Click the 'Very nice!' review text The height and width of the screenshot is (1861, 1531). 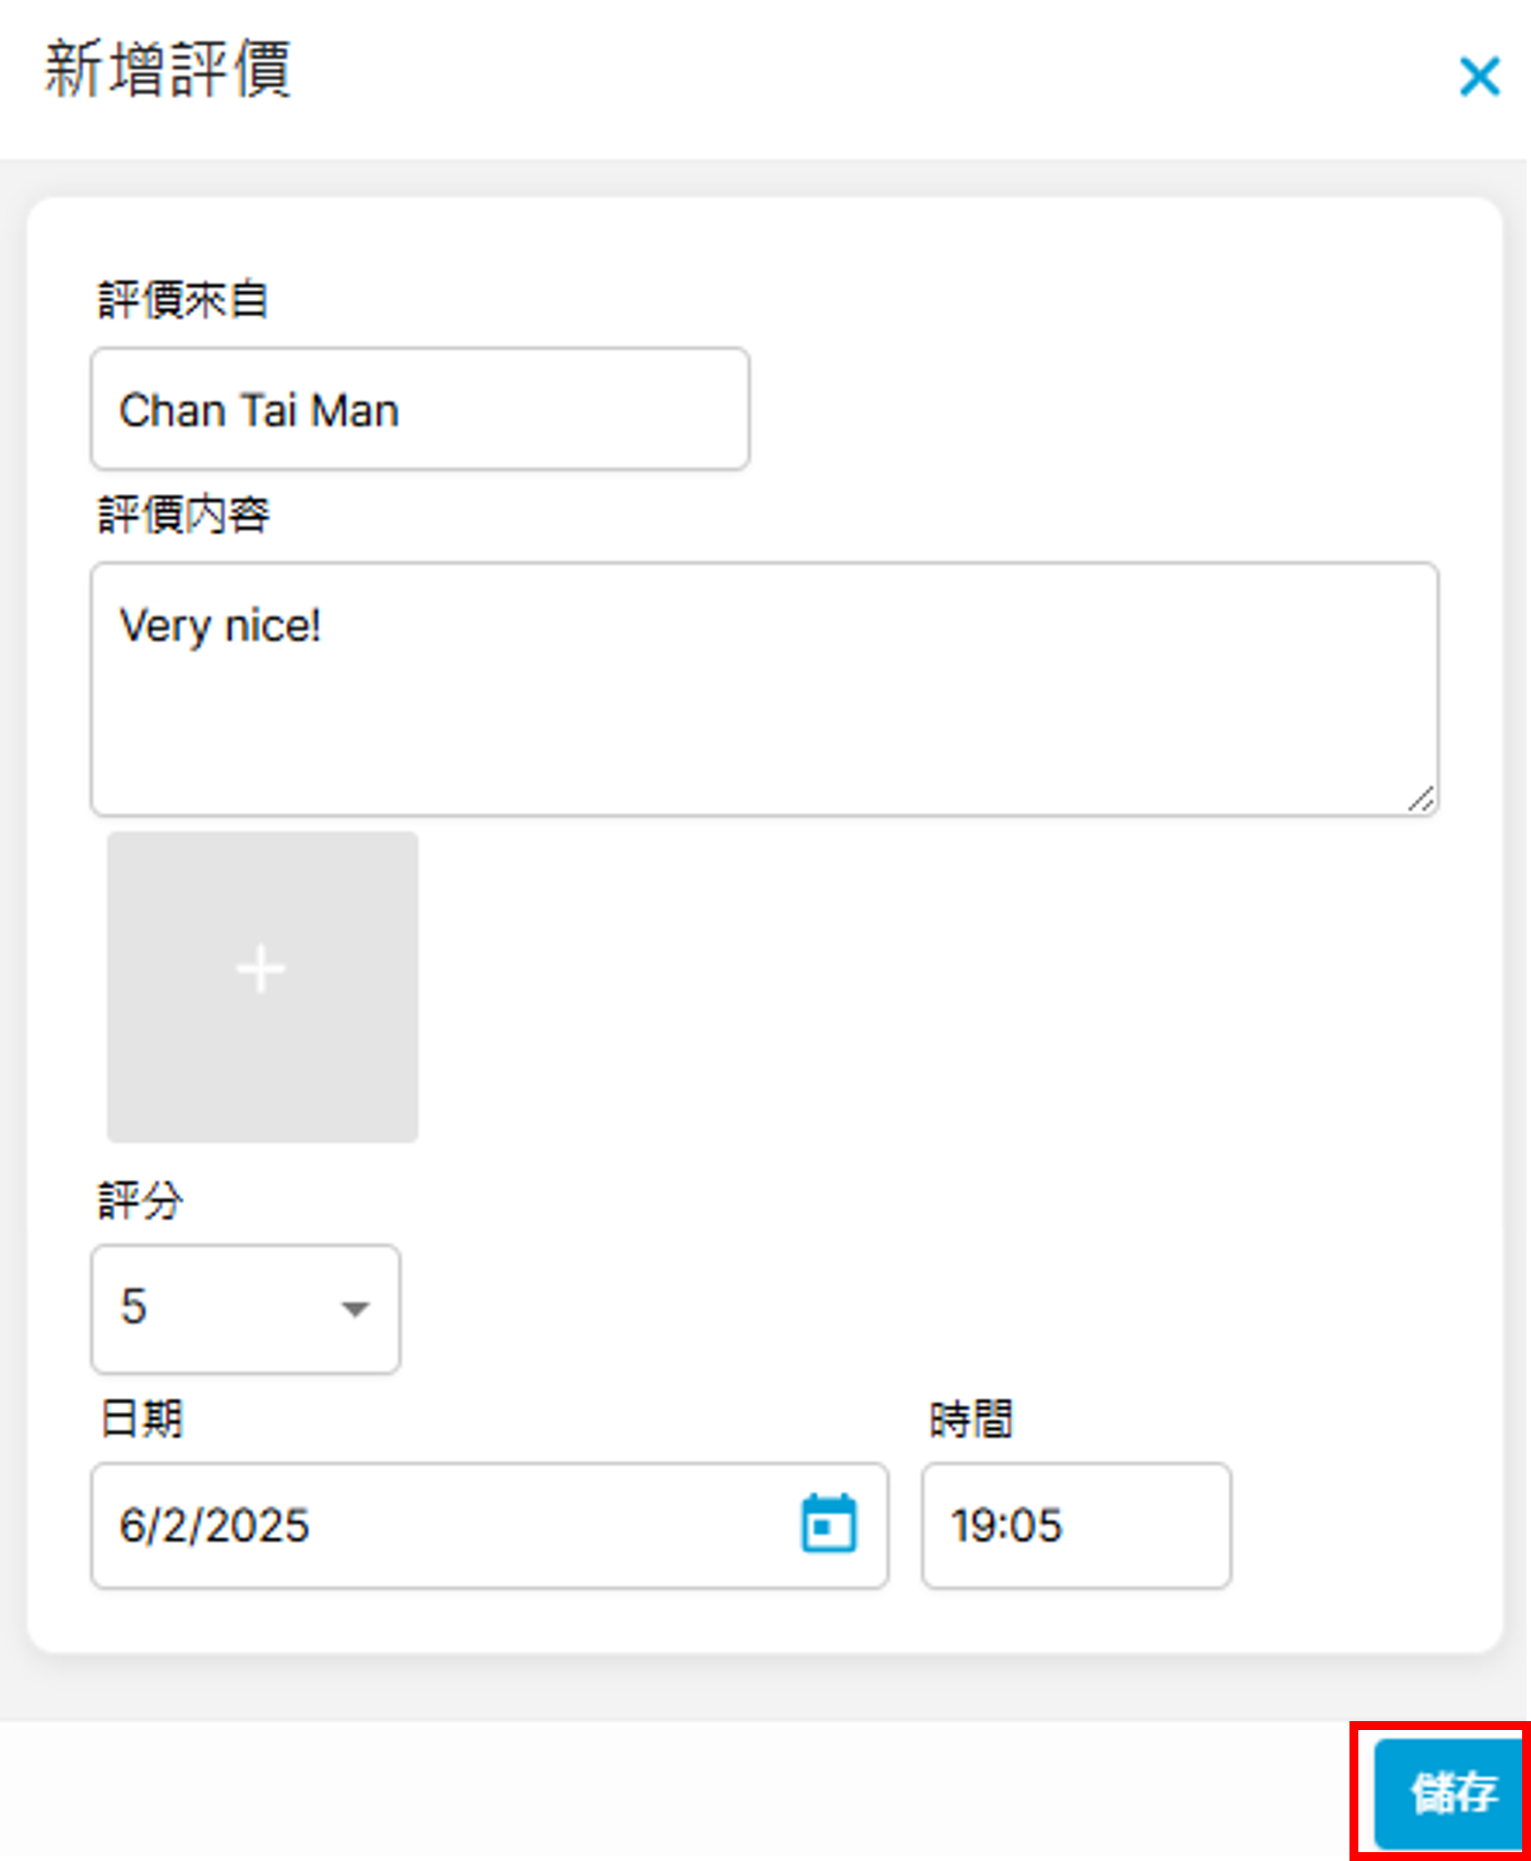(x=220, y=626)
